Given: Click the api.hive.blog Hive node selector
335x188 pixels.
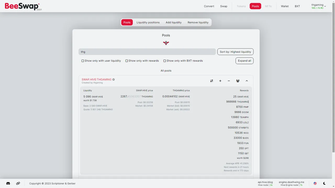Looking at the screenshot, I should click(265, 183).
